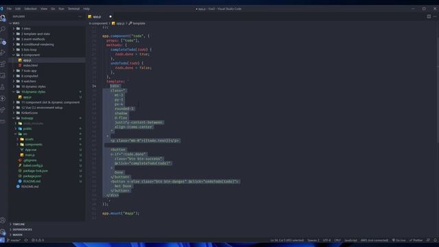Expand the '8 computed' folder

tap(47, 76)
